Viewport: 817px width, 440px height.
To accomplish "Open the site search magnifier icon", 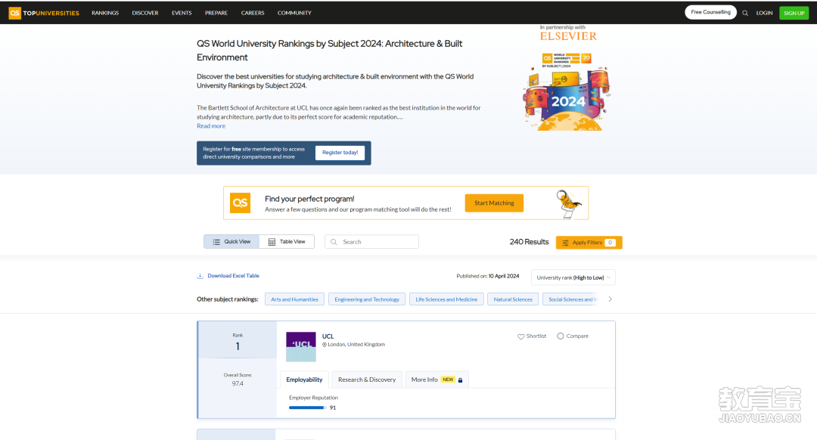I will pyautogui.click(x=745, y=13).
